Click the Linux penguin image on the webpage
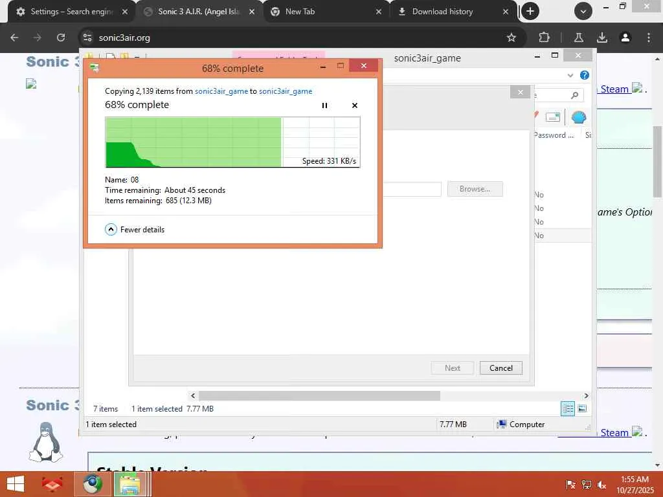The image size is (663, 497). coord(46,442)
